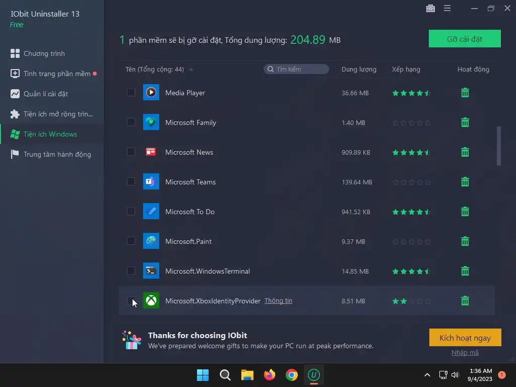516x387 pixels.
Task: Click the Kích hoạt ngay button
Action: pyautogui.click(x=465, y=338)
